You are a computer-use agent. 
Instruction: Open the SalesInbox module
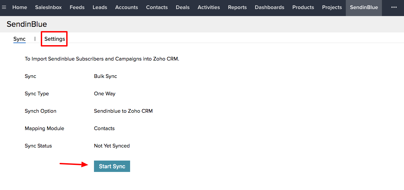[x=48, y=7]
